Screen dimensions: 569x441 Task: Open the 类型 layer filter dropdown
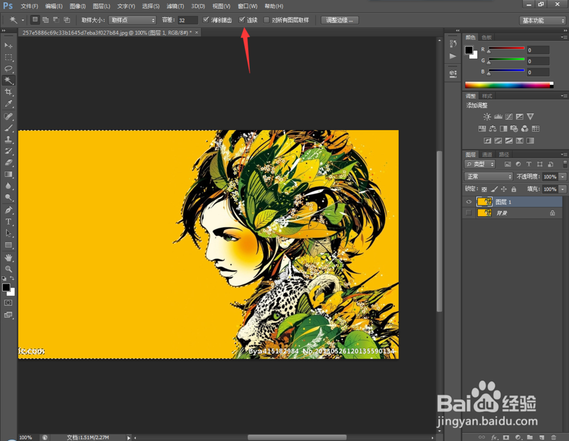479,164
